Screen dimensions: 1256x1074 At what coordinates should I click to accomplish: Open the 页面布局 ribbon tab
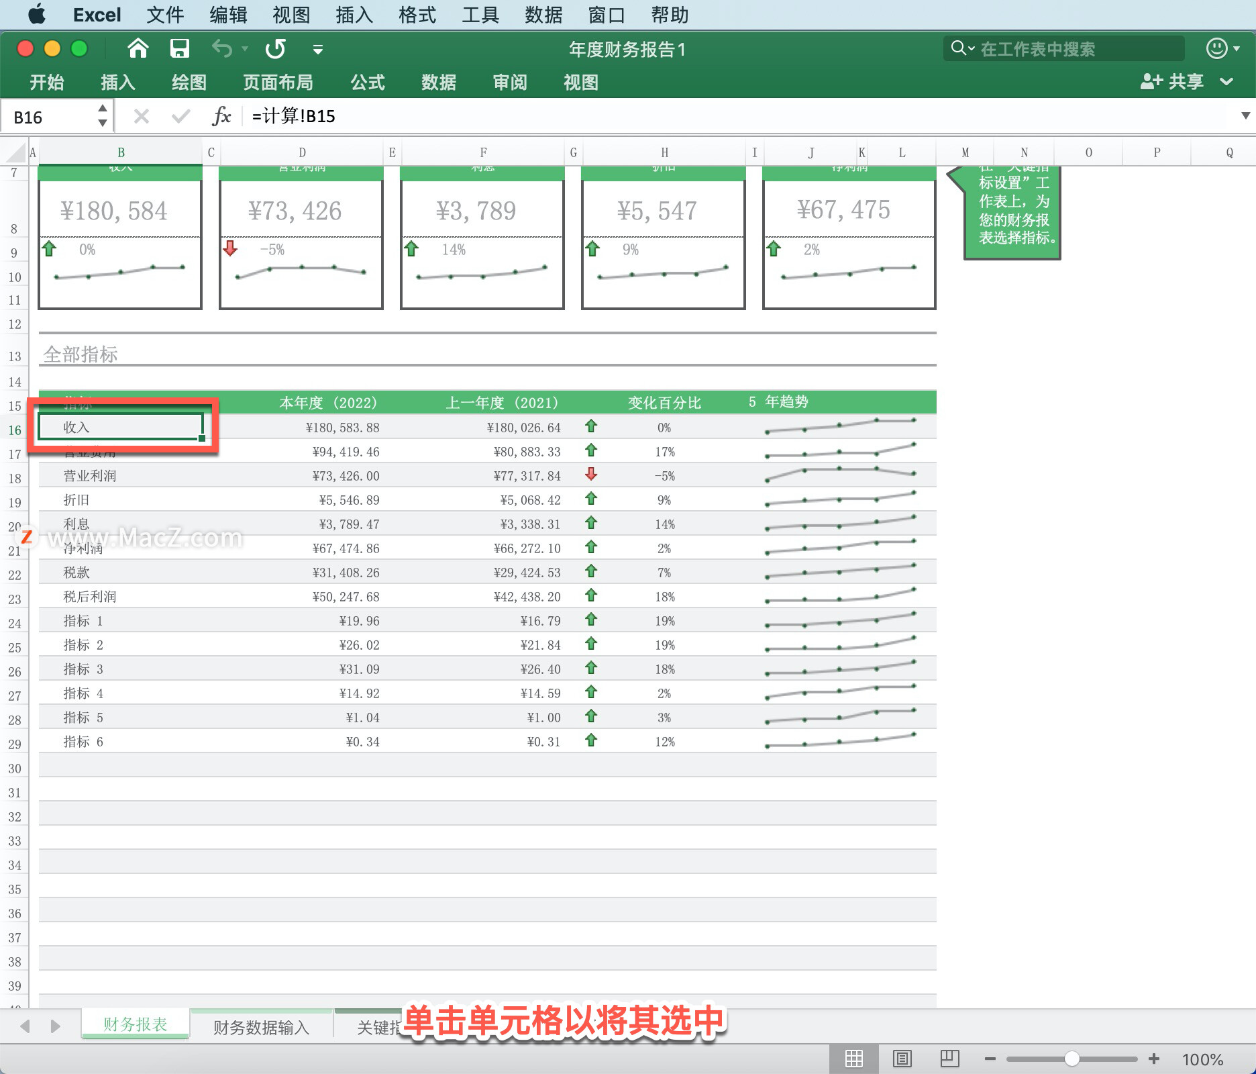pos(278,83)
